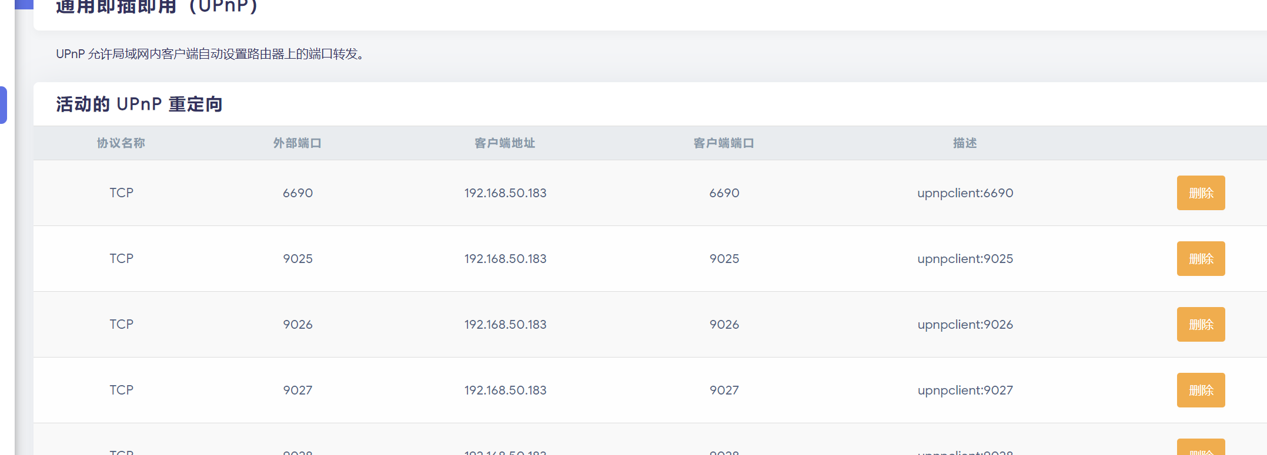Click the 外部端口 column header
The image size is (1267, 455).
(297, 143)
